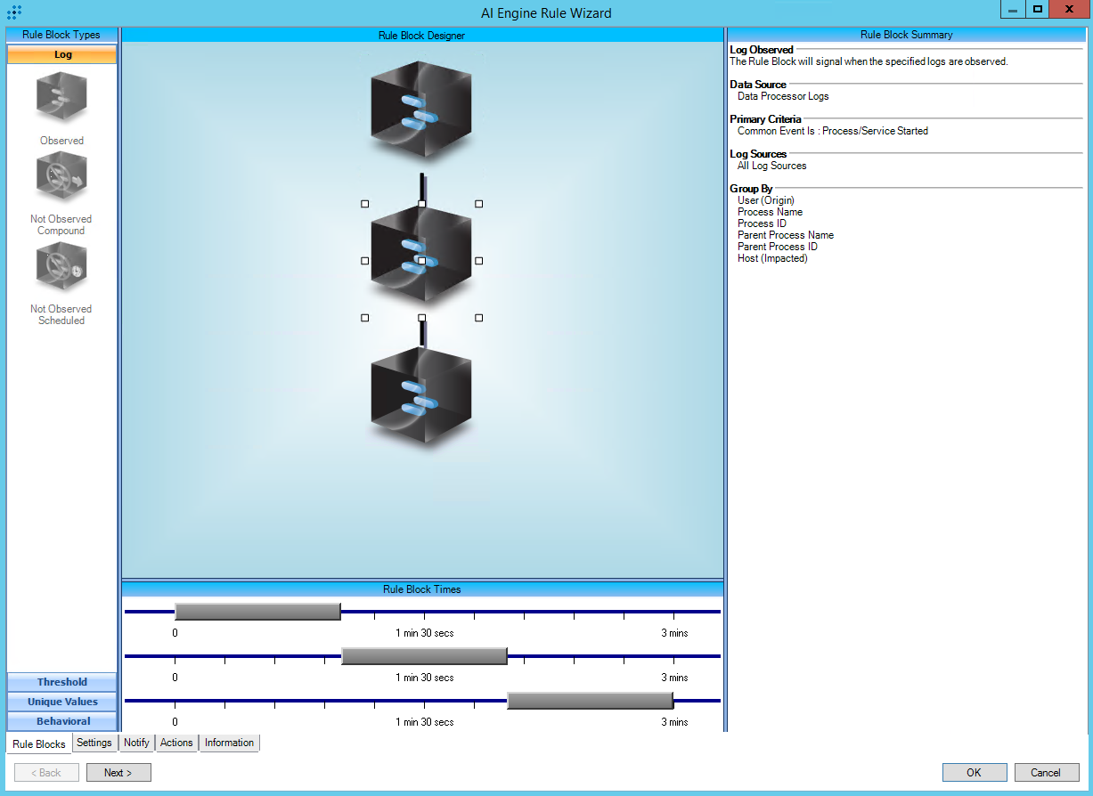Go to the Actions tab

(176, 743)
